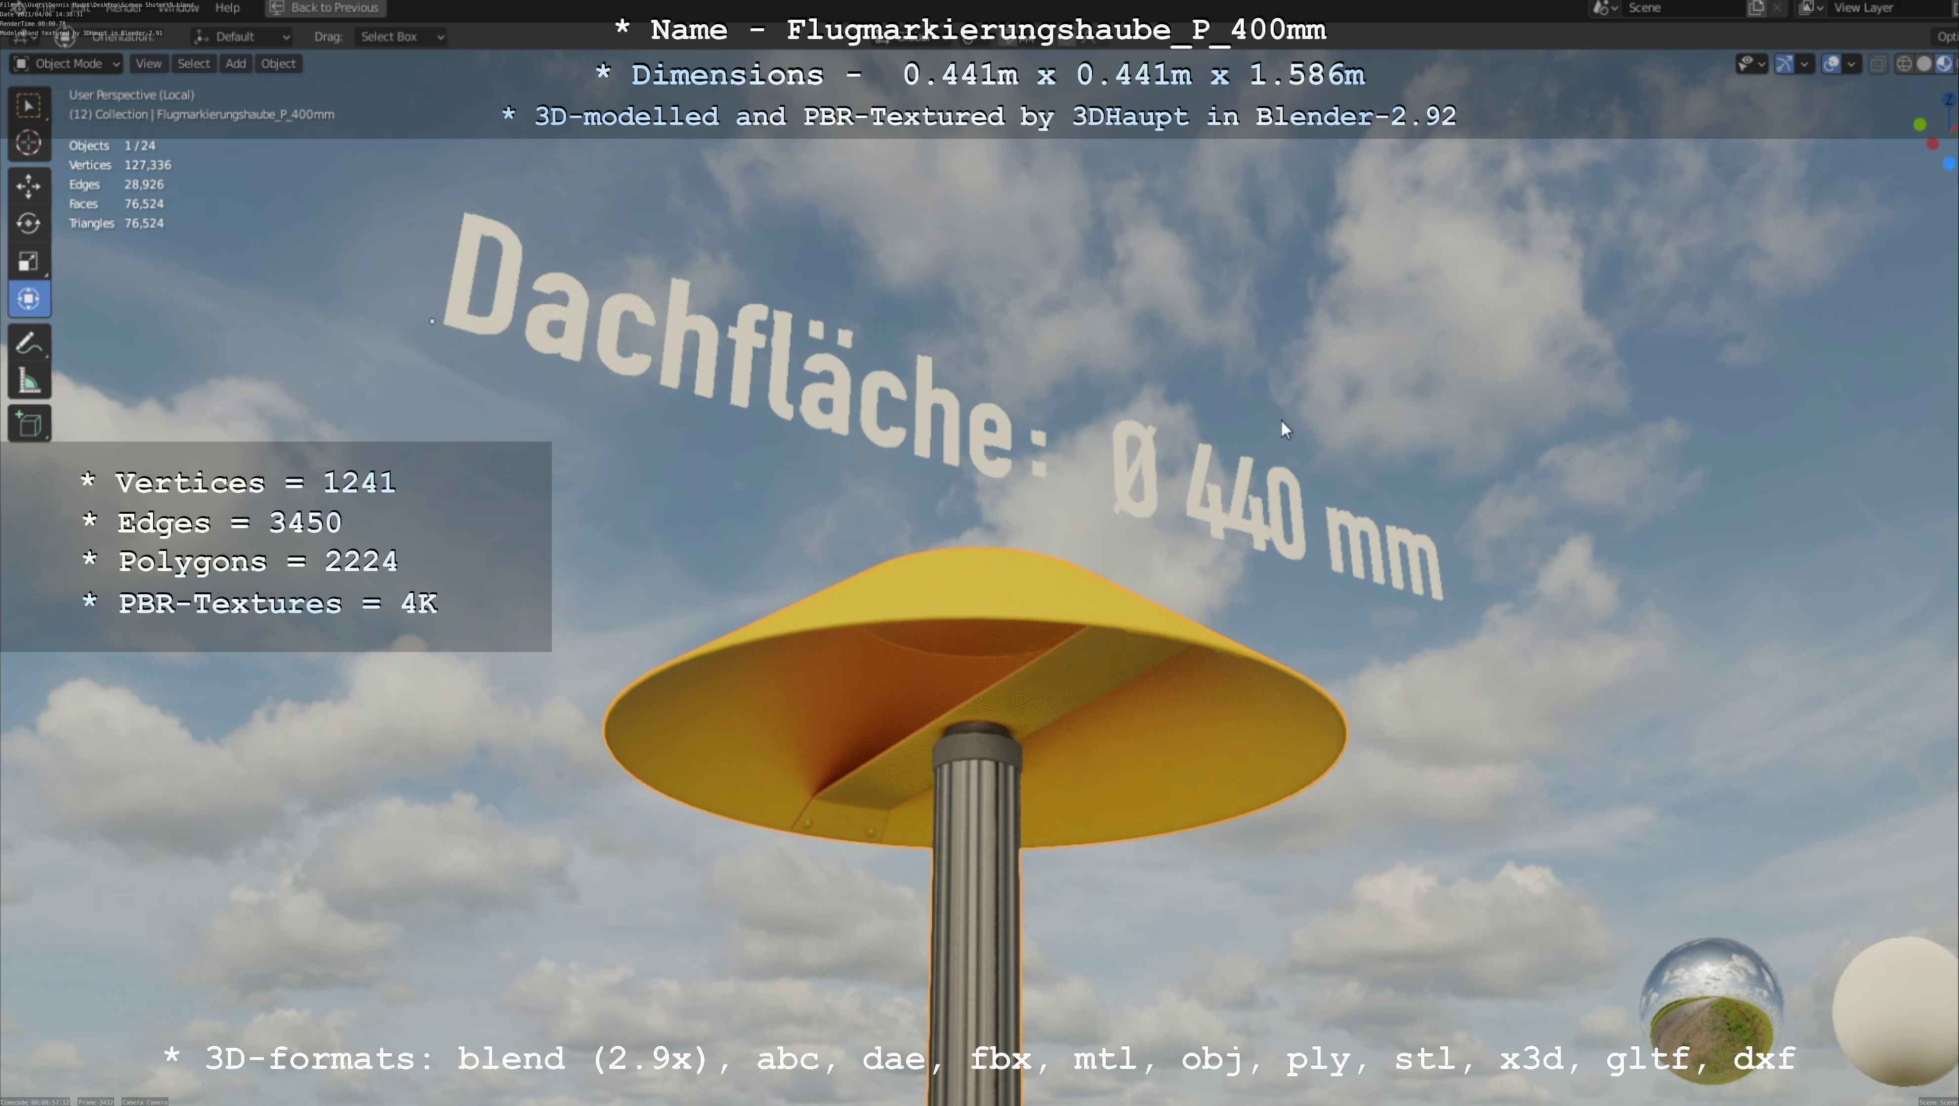
Task: Choose the Move tool
Action: [x=29, y=185]
